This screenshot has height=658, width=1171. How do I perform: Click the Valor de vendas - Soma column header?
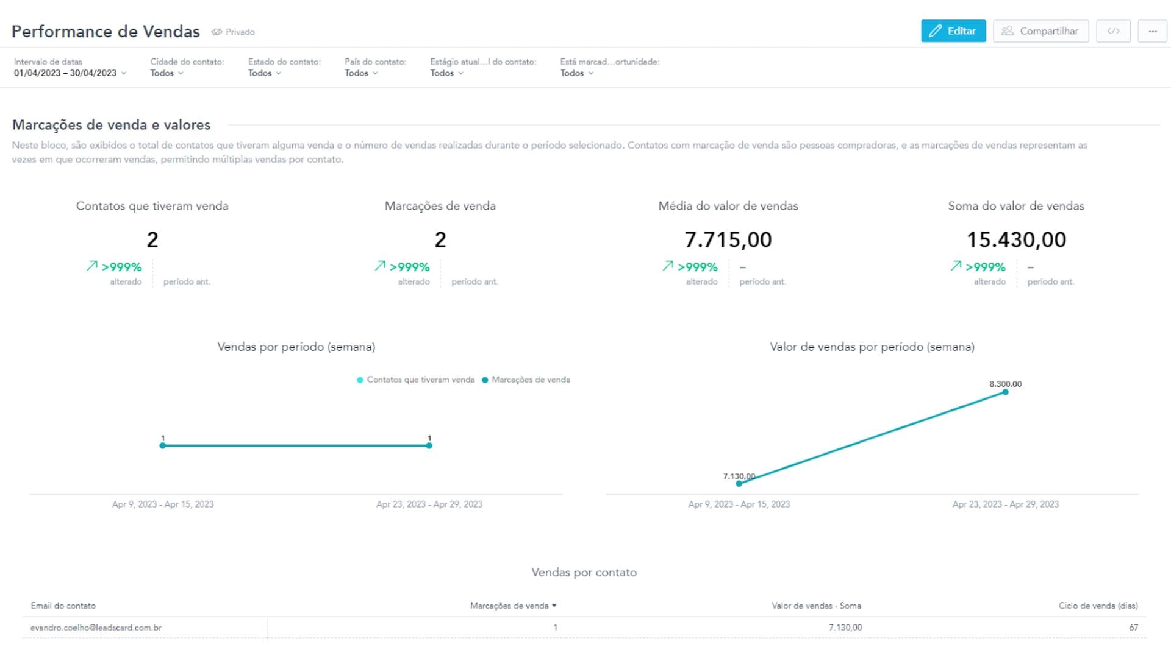[815, 606]
